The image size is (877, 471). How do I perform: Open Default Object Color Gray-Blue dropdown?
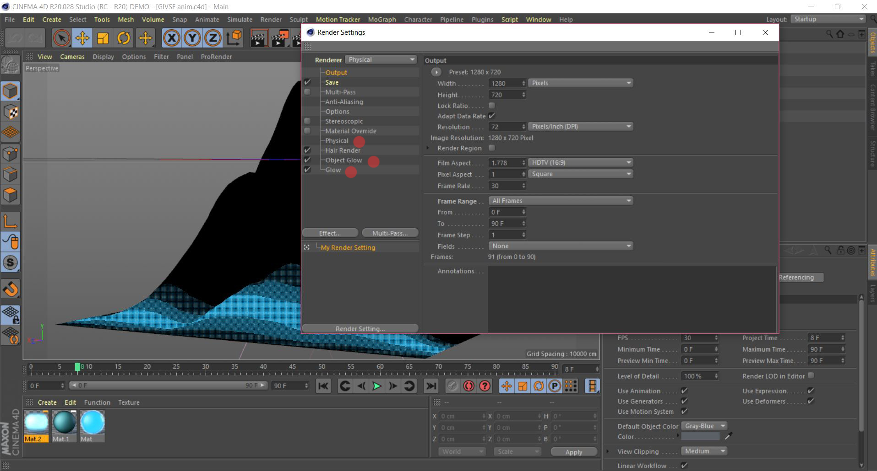pos(704,426)
